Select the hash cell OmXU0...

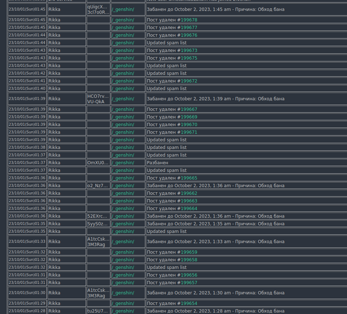(x=98, y=163)
